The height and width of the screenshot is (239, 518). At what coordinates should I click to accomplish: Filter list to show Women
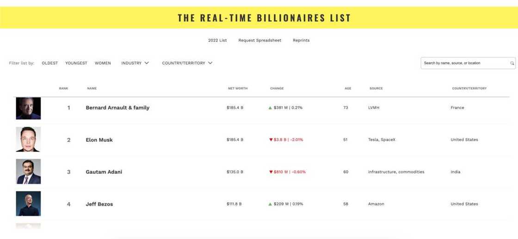pos(103,63)
